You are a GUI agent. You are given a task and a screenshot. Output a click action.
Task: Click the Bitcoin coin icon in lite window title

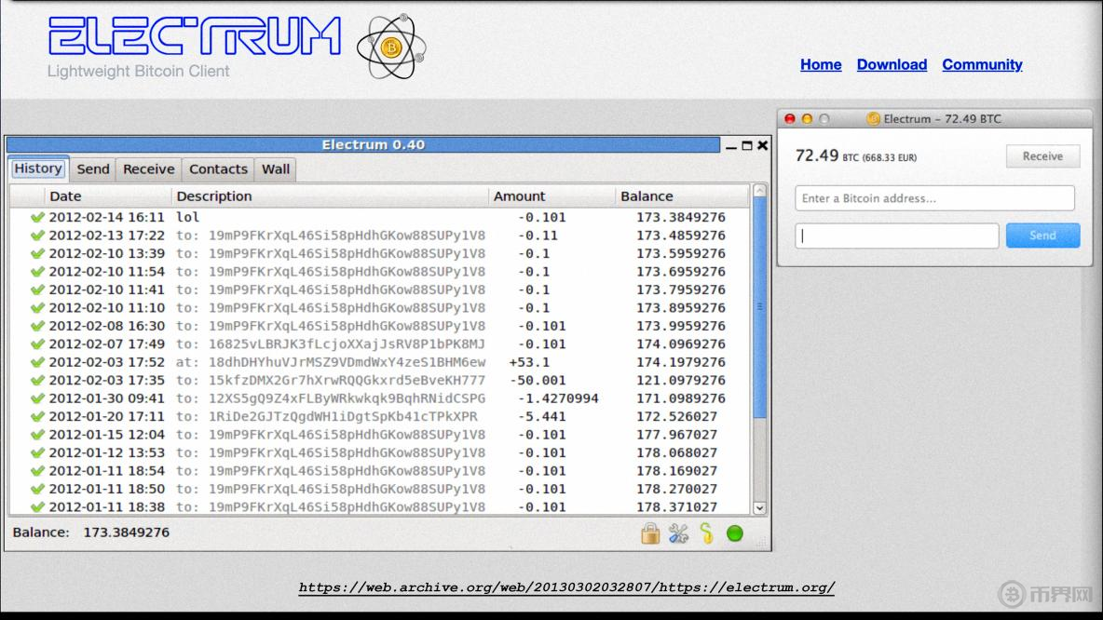click(x=873, y=119)
